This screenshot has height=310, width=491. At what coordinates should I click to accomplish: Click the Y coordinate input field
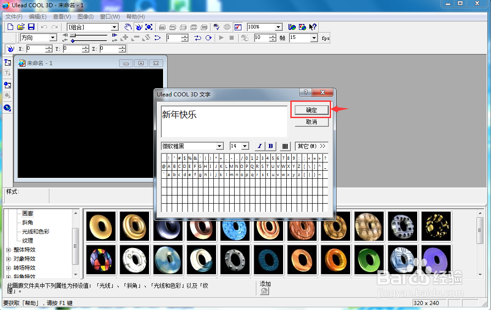coord(73,49)
